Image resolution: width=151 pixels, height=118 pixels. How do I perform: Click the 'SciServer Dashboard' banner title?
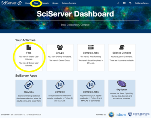click(75, 14)
